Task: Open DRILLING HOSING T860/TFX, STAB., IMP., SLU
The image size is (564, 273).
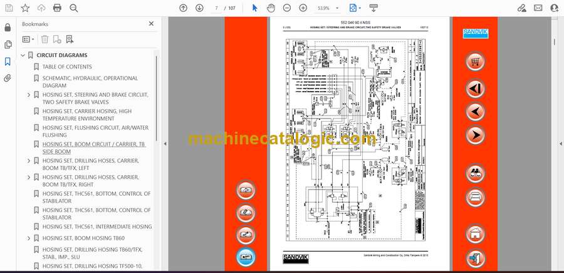Action: click(x=93, y=253)
